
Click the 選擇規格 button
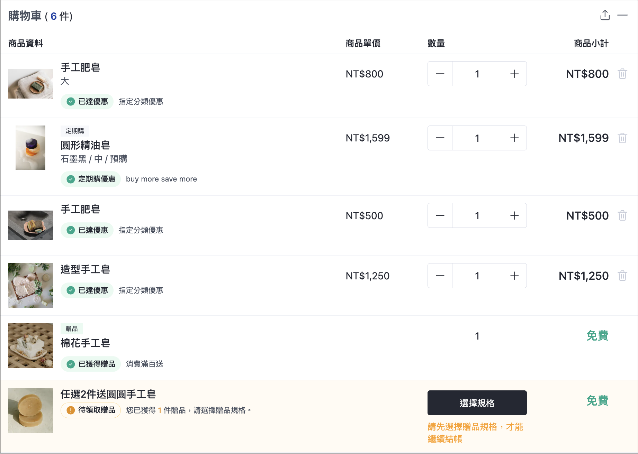pos(477,403)
